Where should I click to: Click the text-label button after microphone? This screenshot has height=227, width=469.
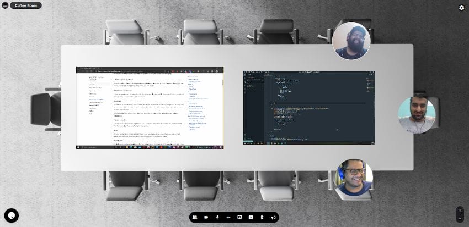(228, 218)
